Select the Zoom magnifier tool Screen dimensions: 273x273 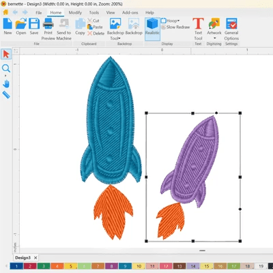pyautogui.click(x=6, y=68)
